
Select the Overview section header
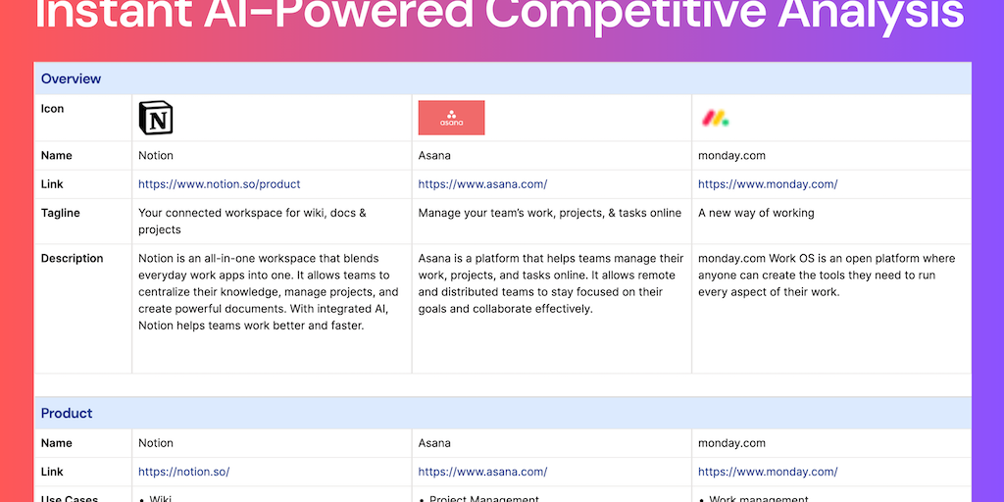pyautogui.click(x=71, y=78)
